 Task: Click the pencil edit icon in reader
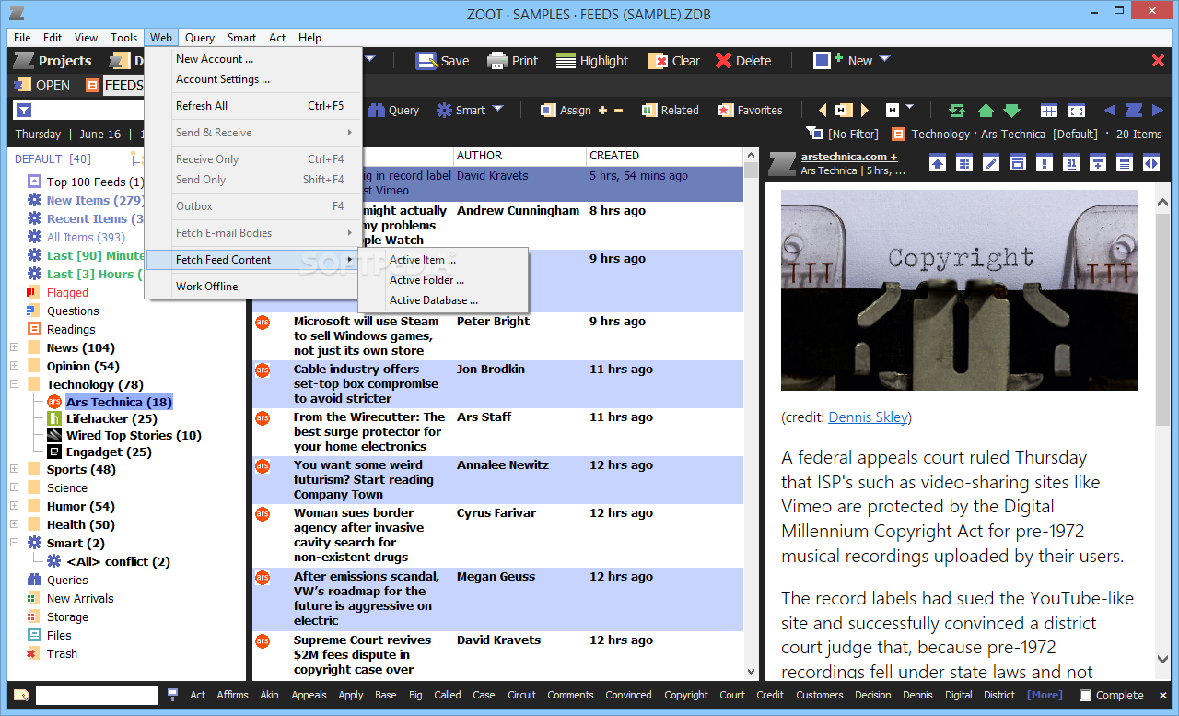pyautogui.click(x=990, y=163)
